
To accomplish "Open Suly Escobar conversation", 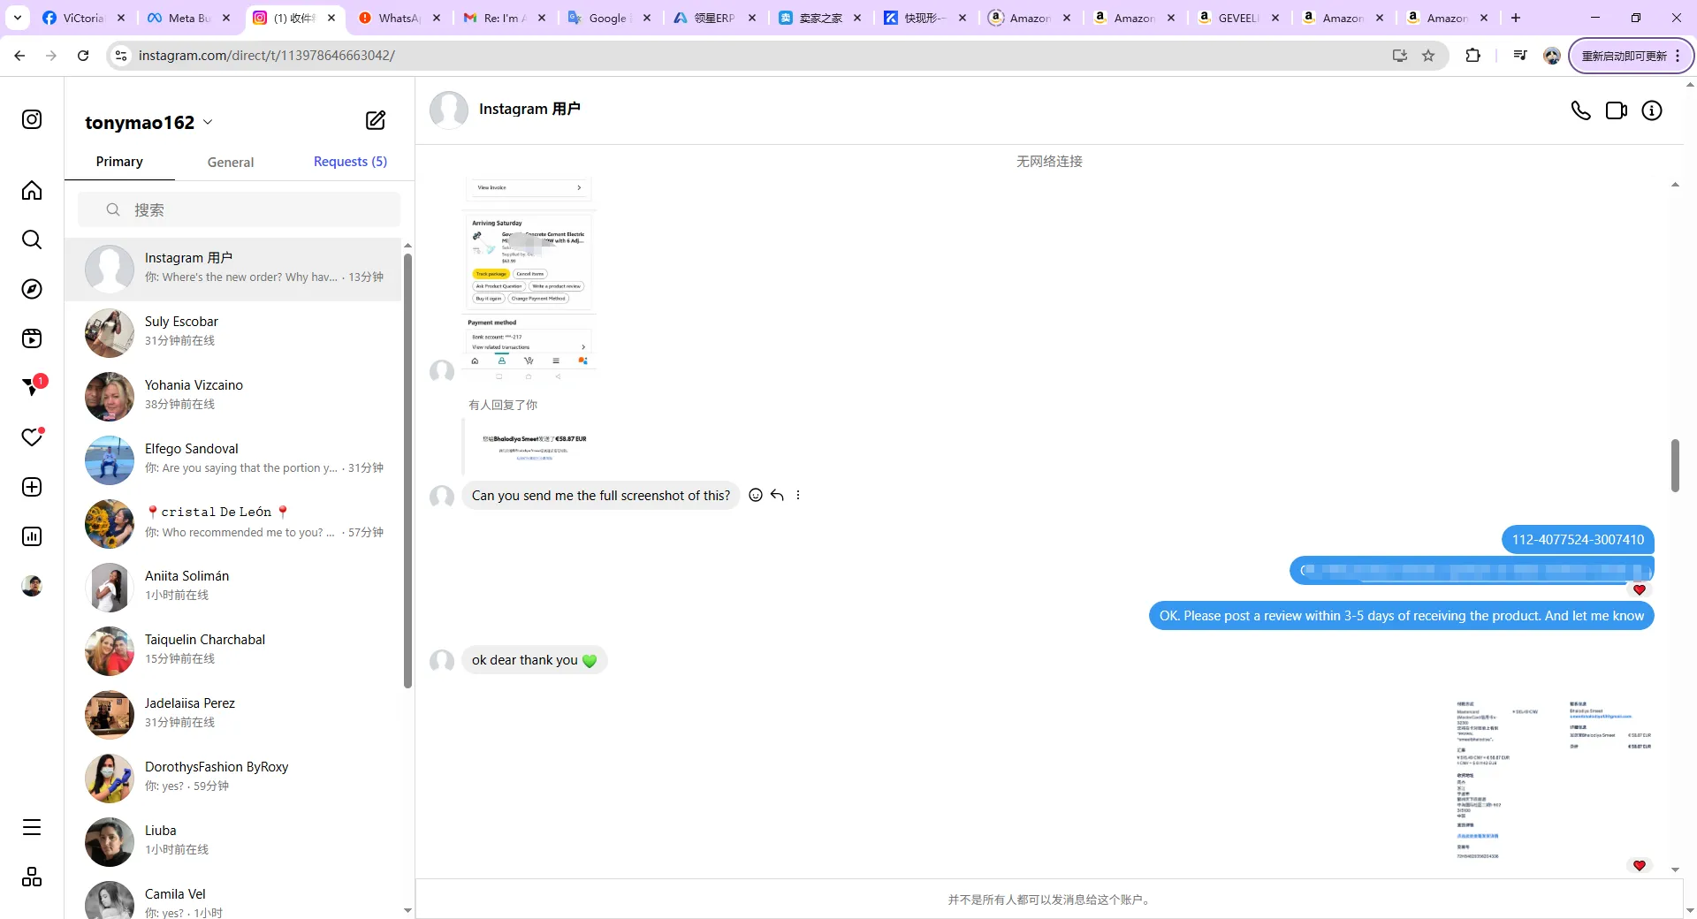I will (x=233, y=332).
